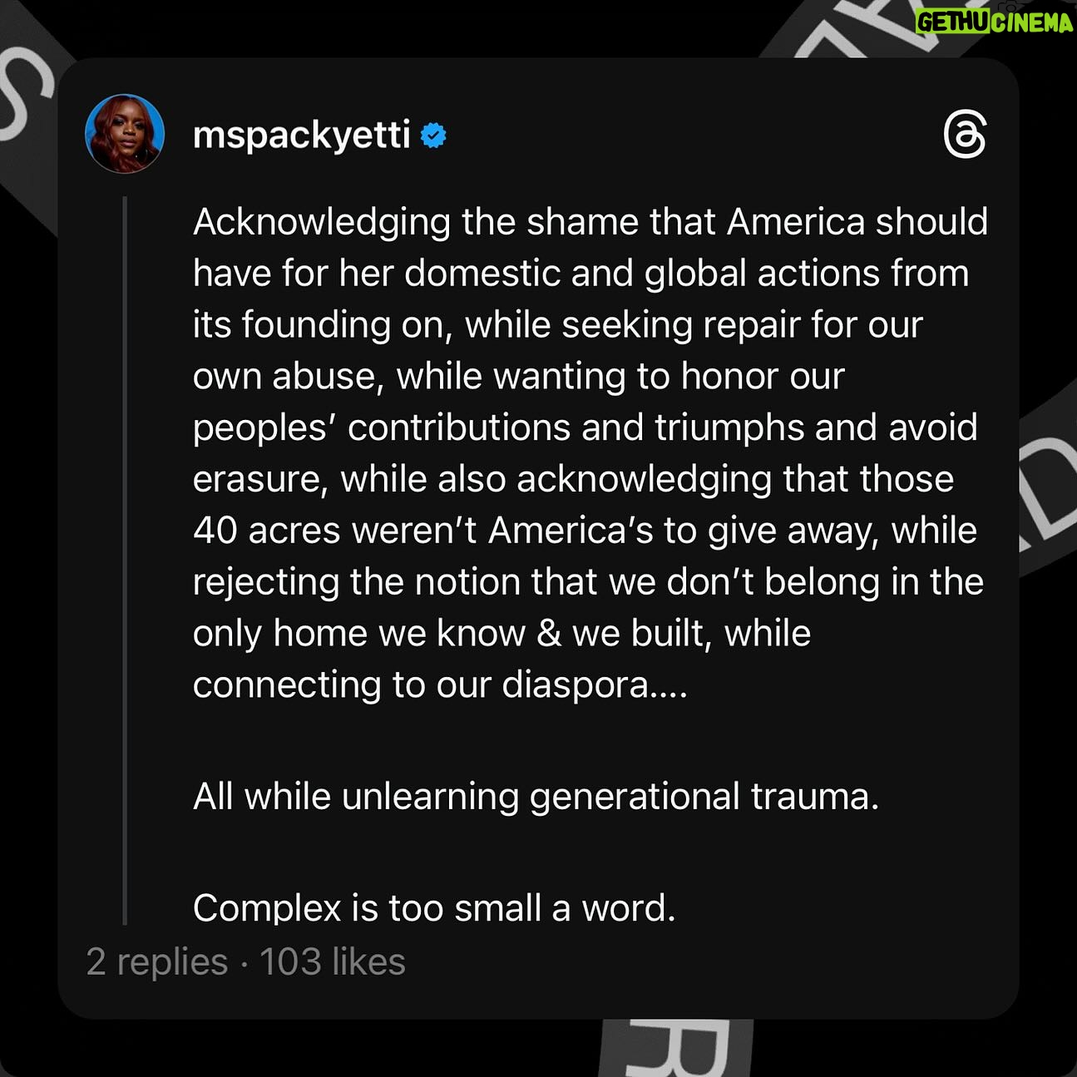Show the 103 likes list
1077x1077 pixels.
click(333, 962)
